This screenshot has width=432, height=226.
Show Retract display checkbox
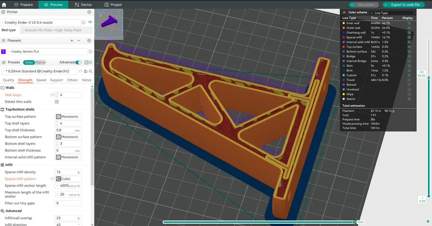[x=409, y=85]
